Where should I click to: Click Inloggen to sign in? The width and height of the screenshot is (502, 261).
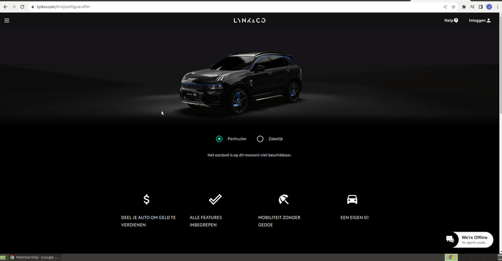tap(479, 21)
